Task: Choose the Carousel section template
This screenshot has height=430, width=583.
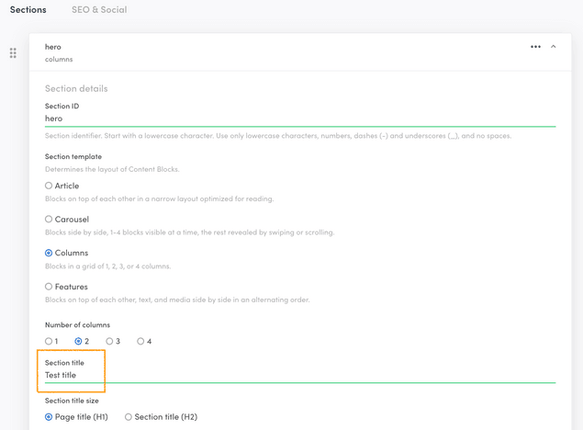Action: [50, 220]
